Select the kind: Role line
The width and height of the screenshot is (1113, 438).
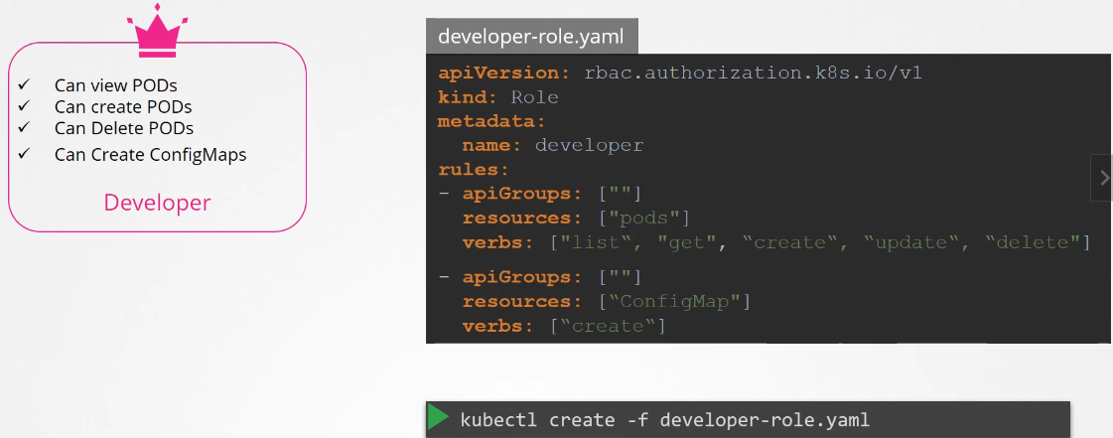(x=498, y=97)
